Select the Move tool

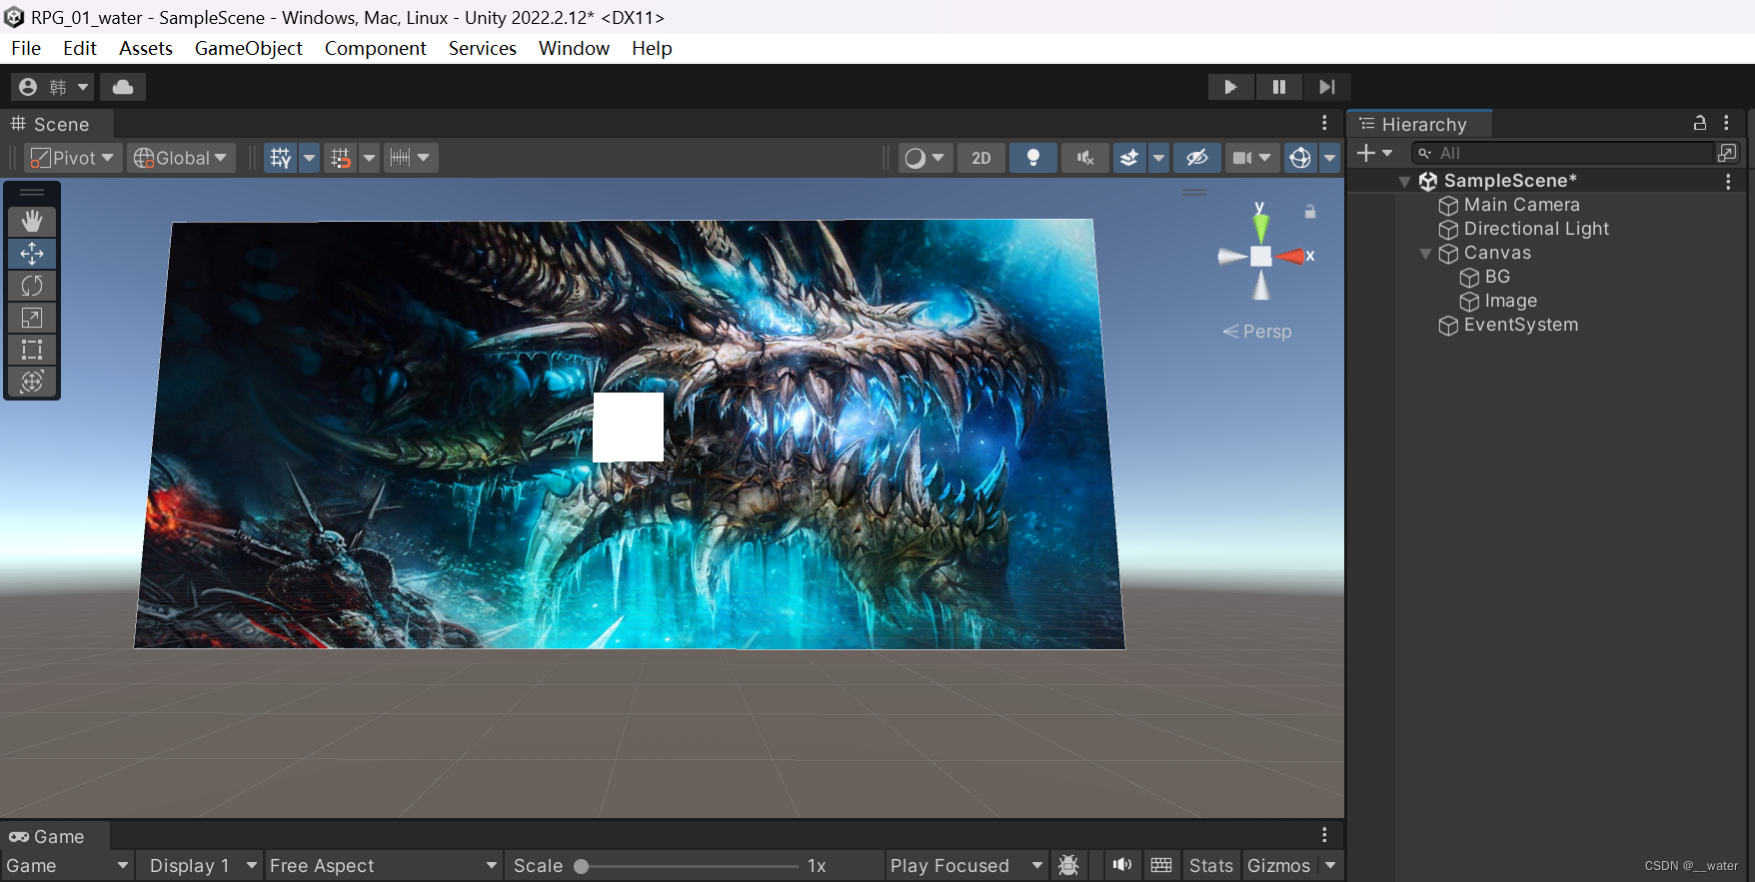tap(32, 254)
